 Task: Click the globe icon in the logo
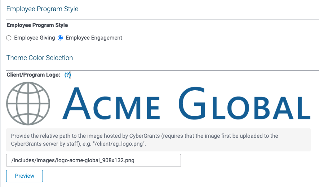28,104
